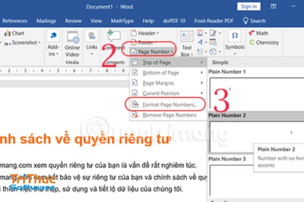This screenshot has width=304, height=202.
Task: Choose Page Margins submenu
Action: pyautogui.click(x=168, y=83)
